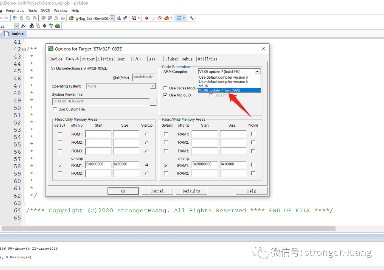Comment selection toolbar icon
Image resolution: width=384 pixels, height=270 pixels.
[57, 18]
